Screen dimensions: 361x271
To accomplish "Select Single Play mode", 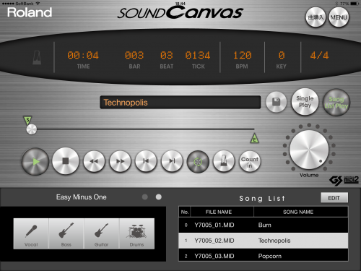I will (x=305, y=102).
